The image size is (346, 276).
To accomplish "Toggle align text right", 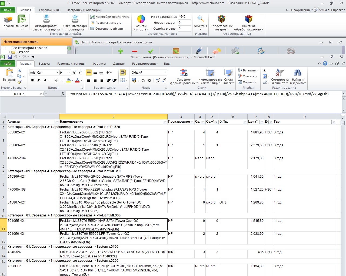I will (x=101, y=80).
